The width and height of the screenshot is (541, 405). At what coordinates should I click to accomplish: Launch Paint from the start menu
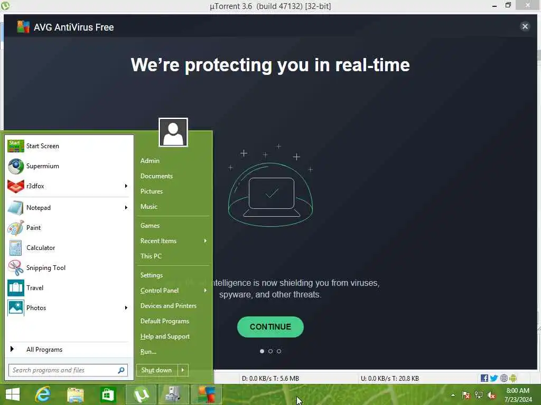[x=68, y=228]
